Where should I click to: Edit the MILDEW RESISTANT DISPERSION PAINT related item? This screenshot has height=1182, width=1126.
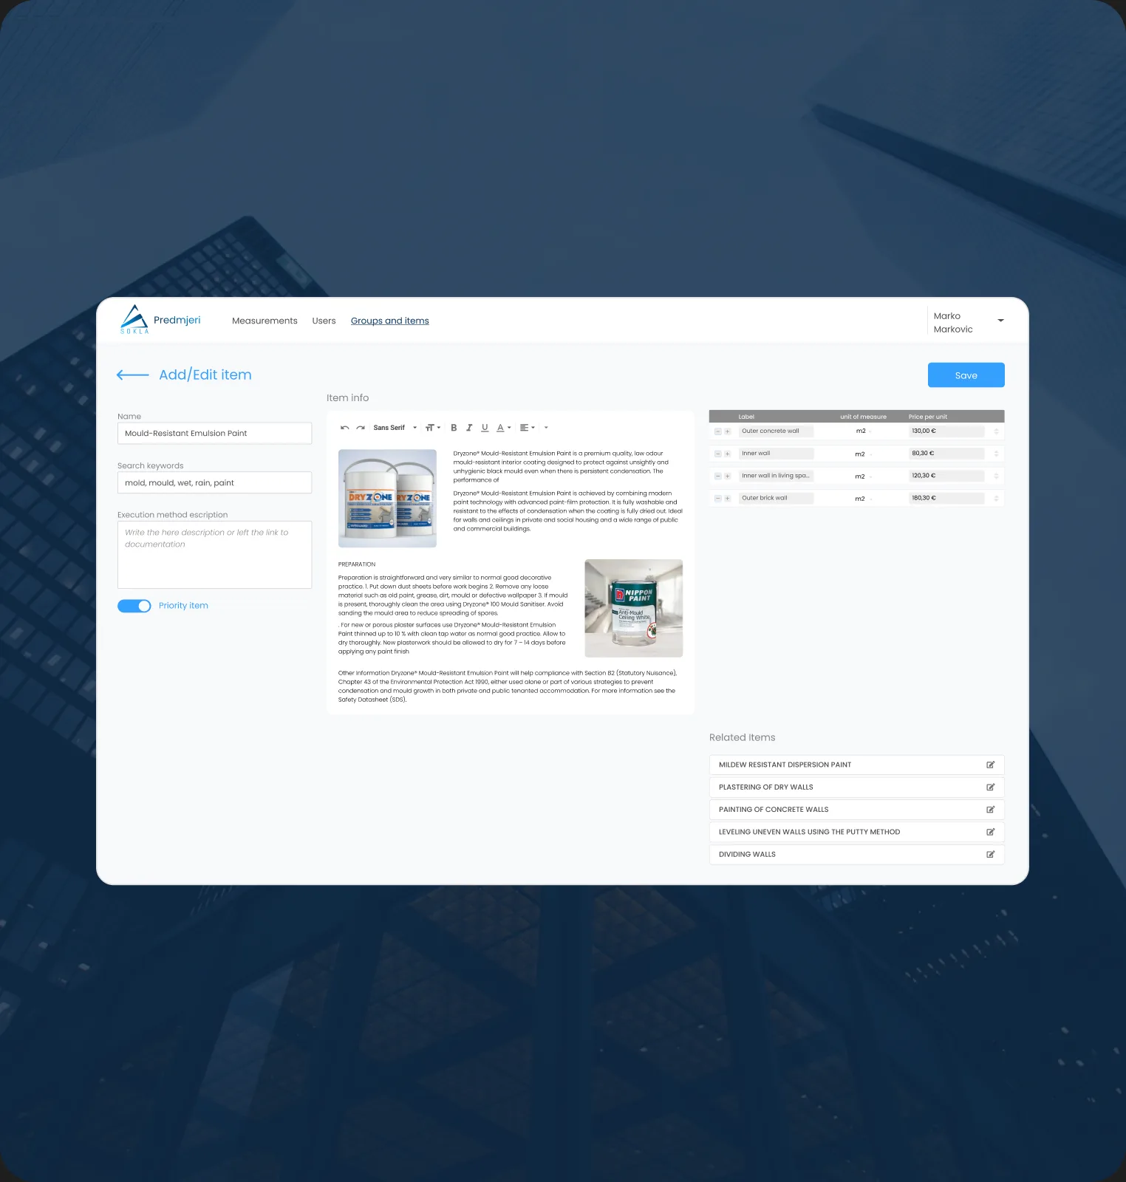(991, 765)
